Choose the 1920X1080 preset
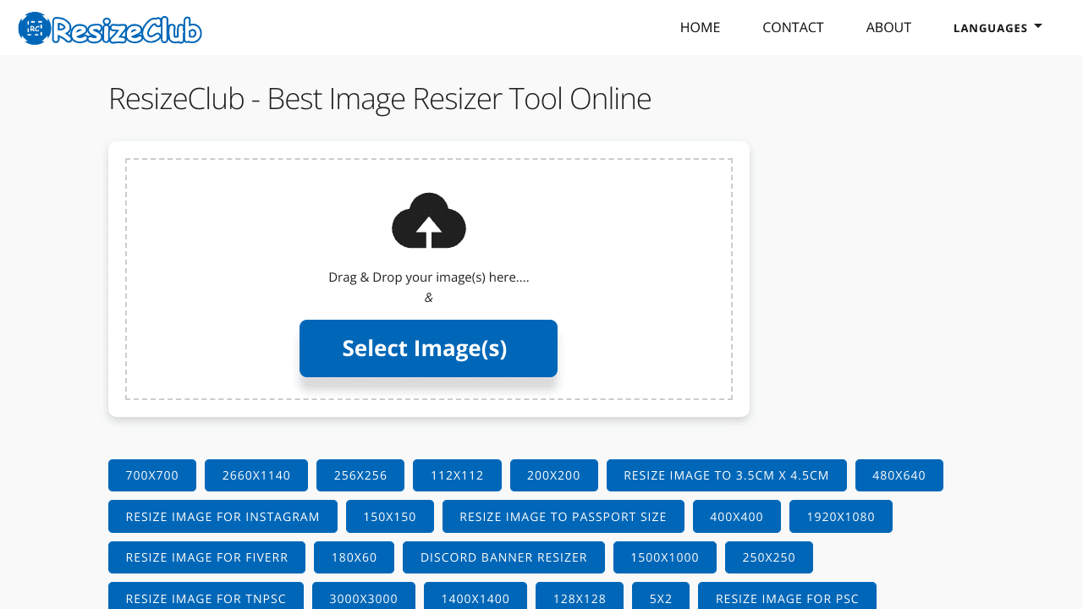Viewport: 1083px width, 609px height. pos(841,517)
